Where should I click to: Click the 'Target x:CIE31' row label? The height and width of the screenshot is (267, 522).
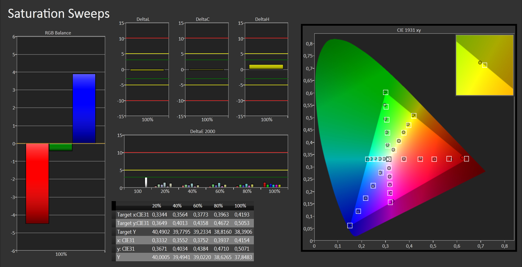(133, 215)
